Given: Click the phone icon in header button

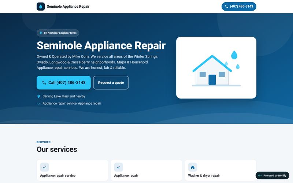Looking at the screenshot, I should pos(226,7).
